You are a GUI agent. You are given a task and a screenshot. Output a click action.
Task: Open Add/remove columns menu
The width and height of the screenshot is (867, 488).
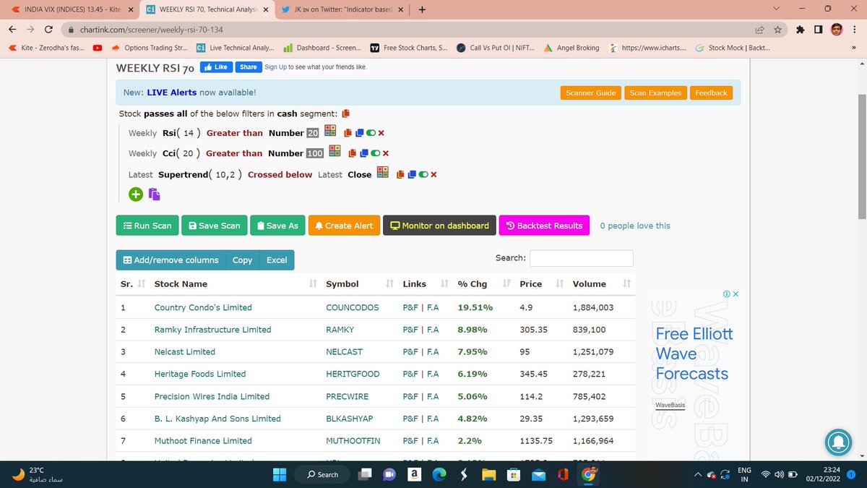171,260
